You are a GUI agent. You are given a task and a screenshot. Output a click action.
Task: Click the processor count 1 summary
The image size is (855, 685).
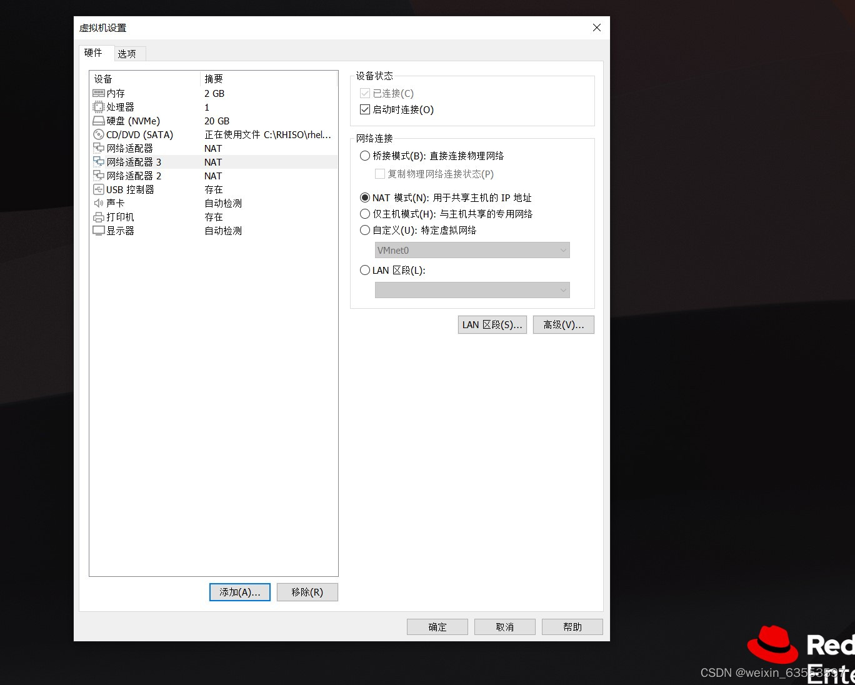pos(207,107)
